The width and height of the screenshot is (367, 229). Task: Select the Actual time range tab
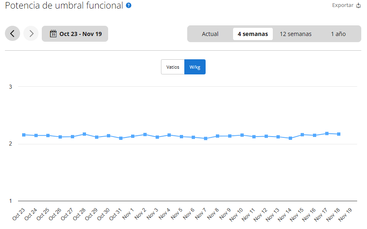(x=210, y=34)
